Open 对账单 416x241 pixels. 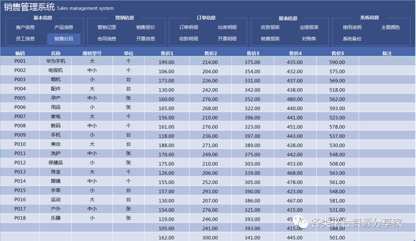[x=309, y=39]
